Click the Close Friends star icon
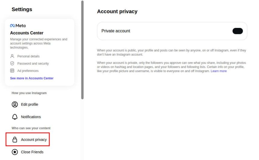 (x=14, y=152)
